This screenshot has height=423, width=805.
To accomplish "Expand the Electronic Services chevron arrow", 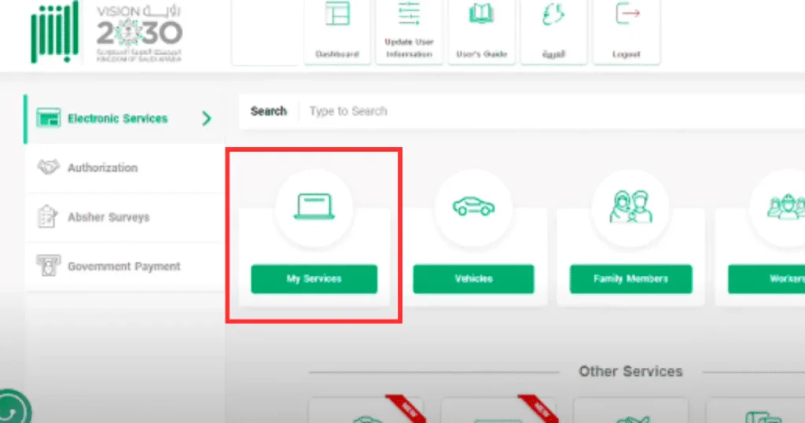I will click(207, 119).
